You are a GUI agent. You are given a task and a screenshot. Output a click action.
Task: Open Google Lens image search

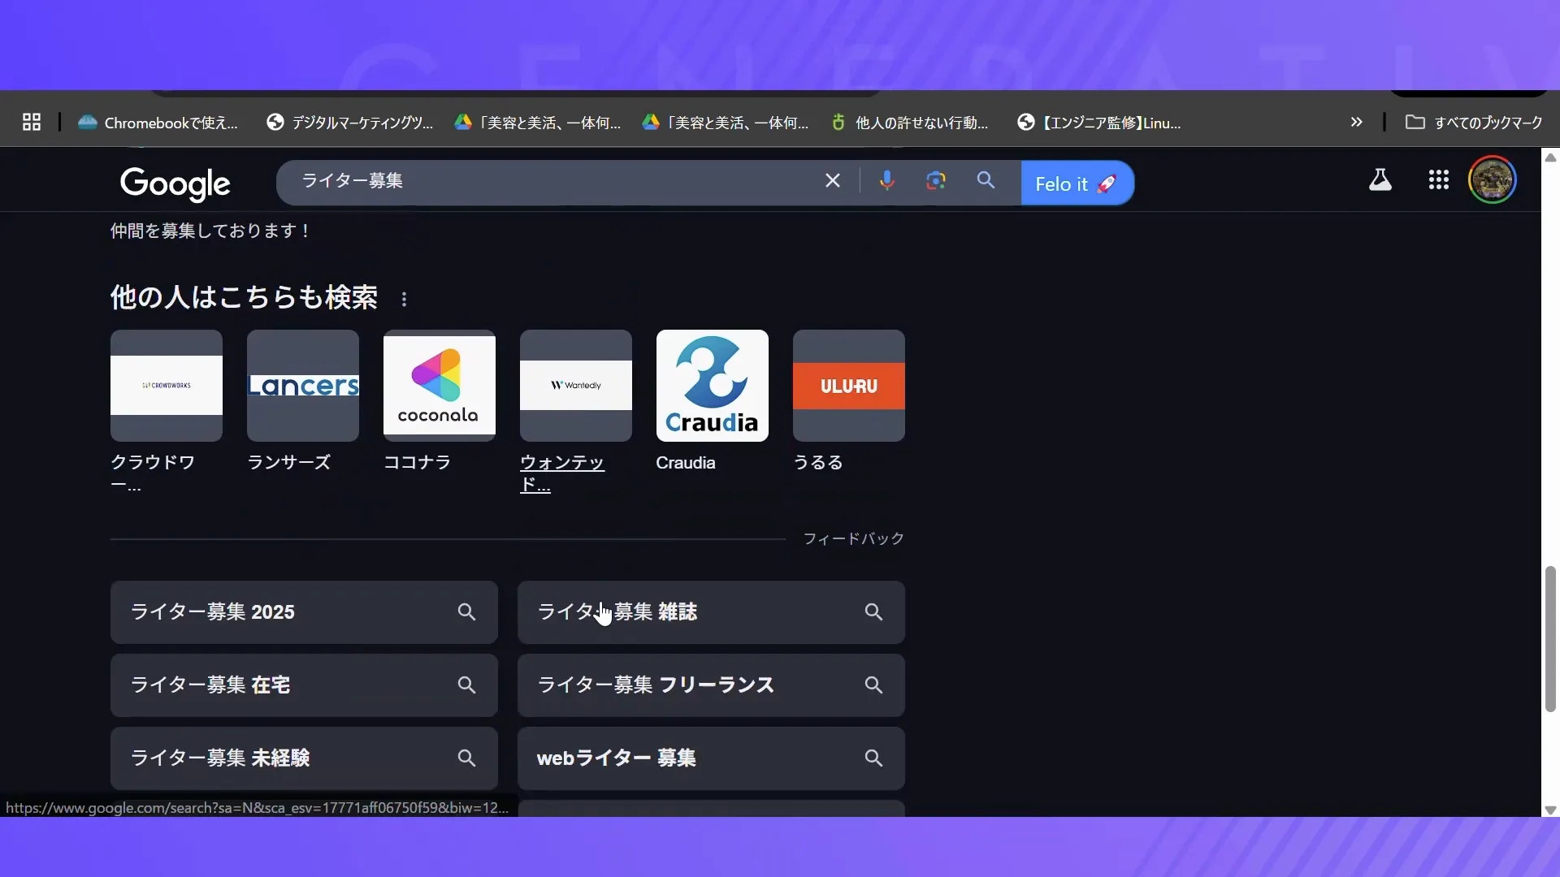(x=935, y=180)
